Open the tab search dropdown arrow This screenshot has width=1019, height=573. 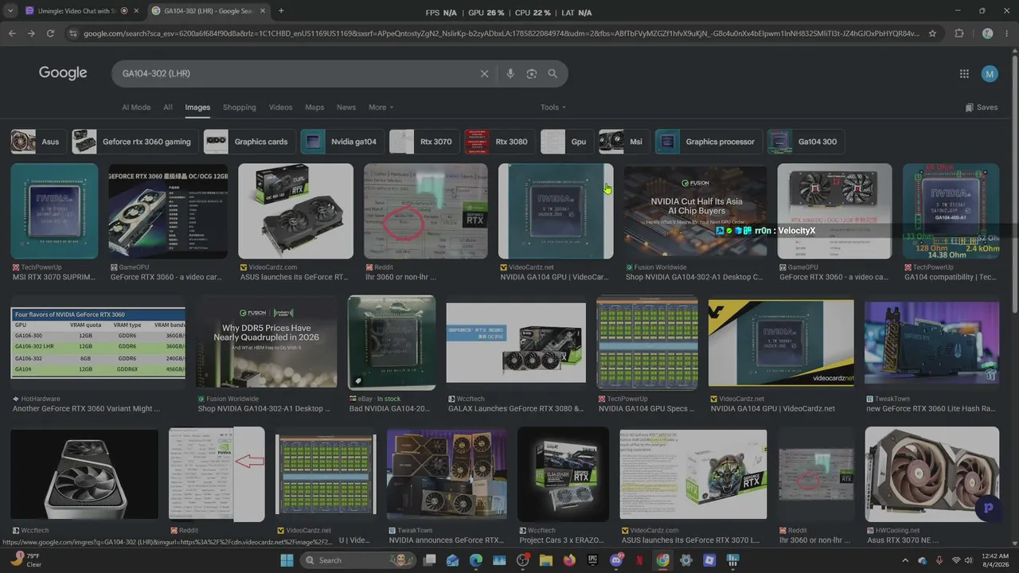tap(10, 11)
